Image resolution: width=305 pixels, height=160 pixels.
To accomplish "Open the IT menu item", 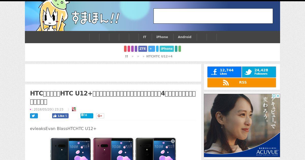I will (x=145, y=37).
